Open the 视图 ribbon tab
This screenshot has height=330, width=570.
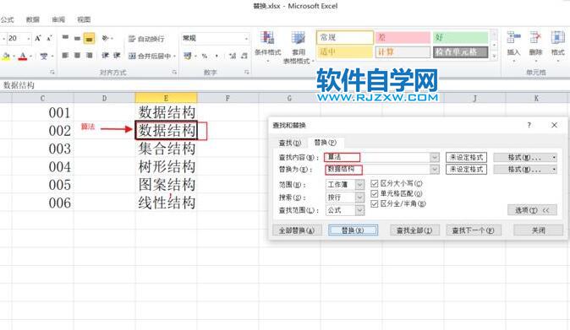[x=84, y=19]
